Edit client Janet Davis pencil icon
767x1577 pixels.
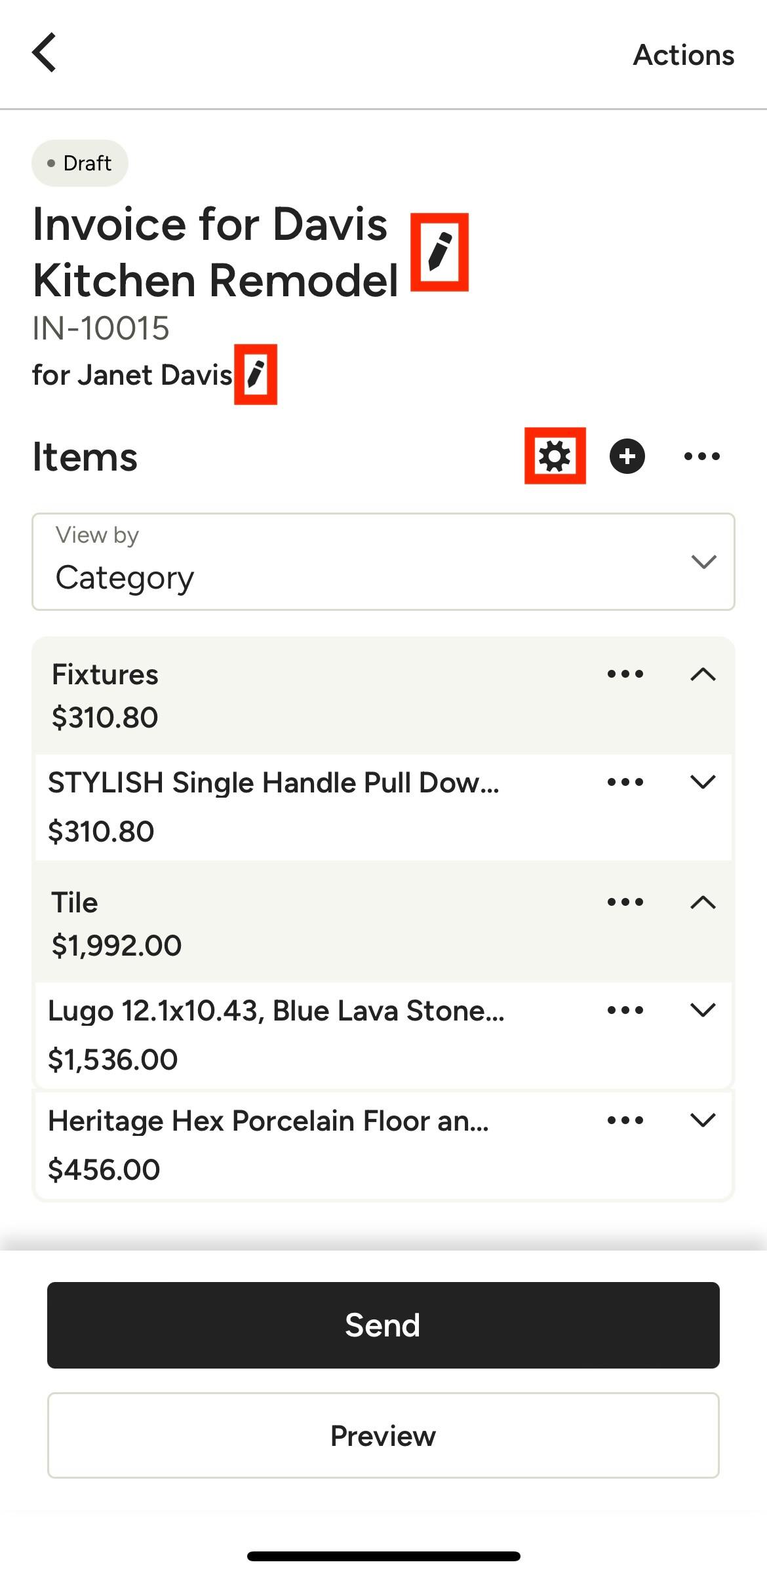(x=256, y=374)
